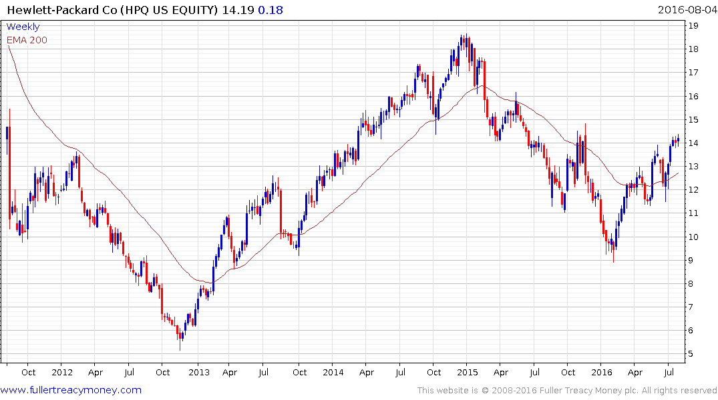Click the 2012 label on time axis
Viewport: 718px width, 400px height.
(62, 372)
